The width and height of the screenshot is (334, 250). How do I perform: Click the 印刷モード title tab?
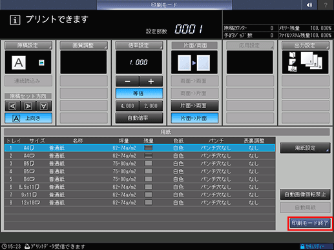165,5
